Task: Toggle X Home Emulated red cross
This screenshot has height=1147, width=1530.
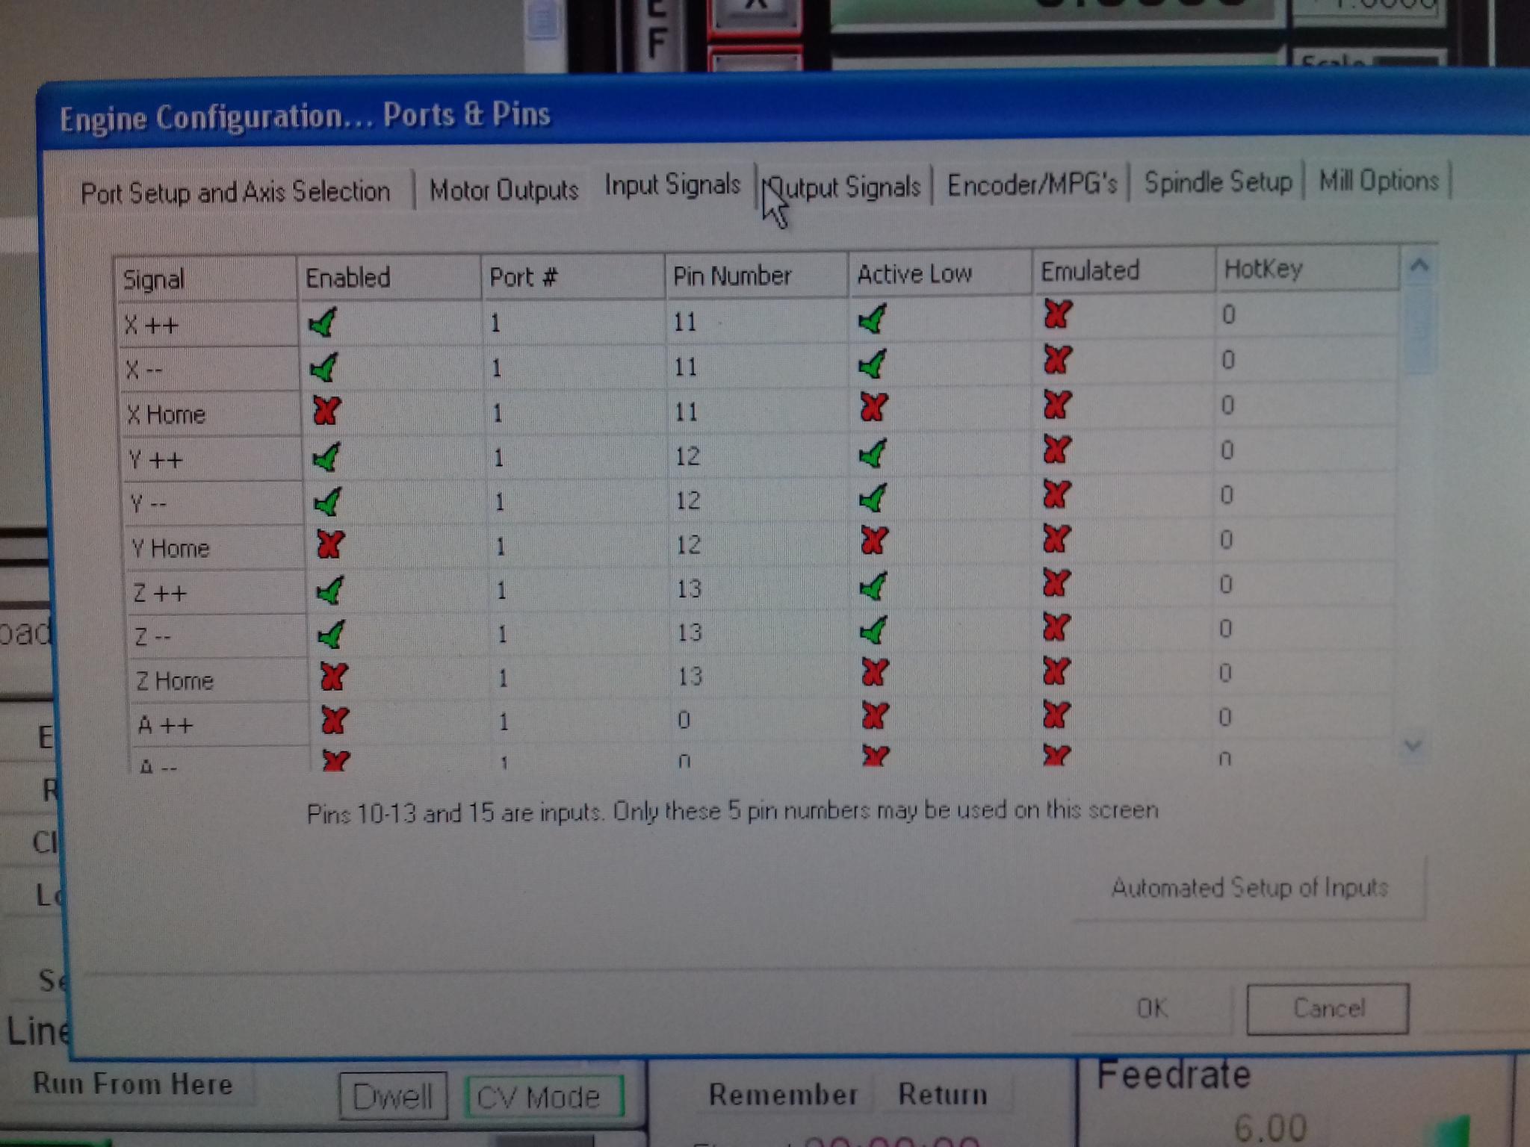Action: (x=1057, y=405)
